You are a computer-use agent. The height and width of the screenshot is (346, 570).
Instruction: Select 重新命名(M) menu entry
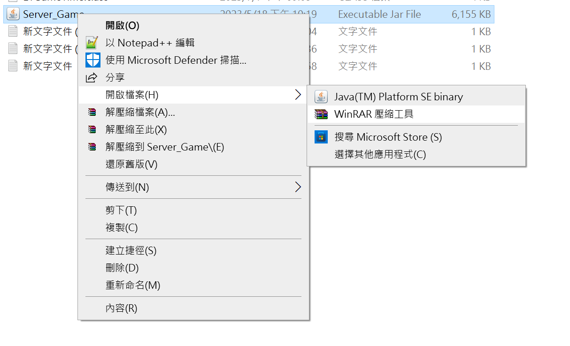coord(133,285)
